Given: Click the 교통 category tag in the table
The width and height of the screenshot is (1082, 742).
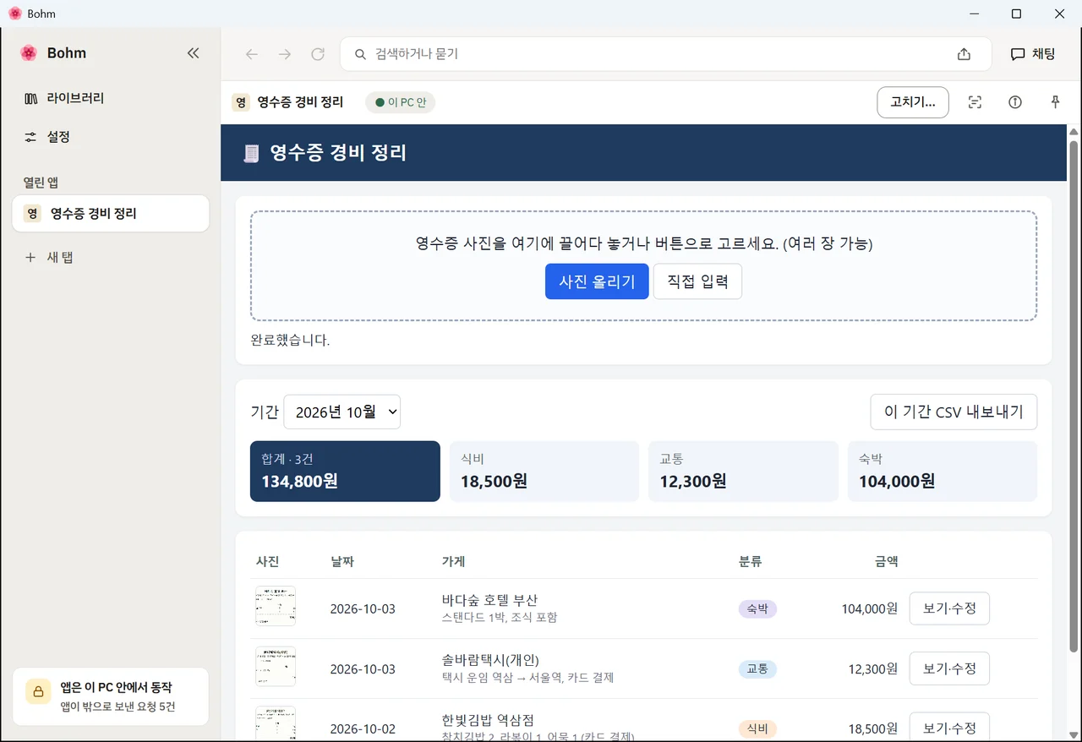Looking at the screenshot, I should (757, 668).
